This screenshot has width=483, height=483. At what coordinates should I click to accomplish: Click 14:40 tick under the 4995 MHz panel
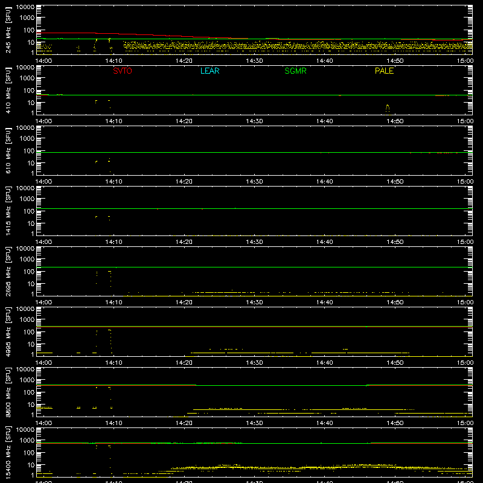[x=325, y=363]
